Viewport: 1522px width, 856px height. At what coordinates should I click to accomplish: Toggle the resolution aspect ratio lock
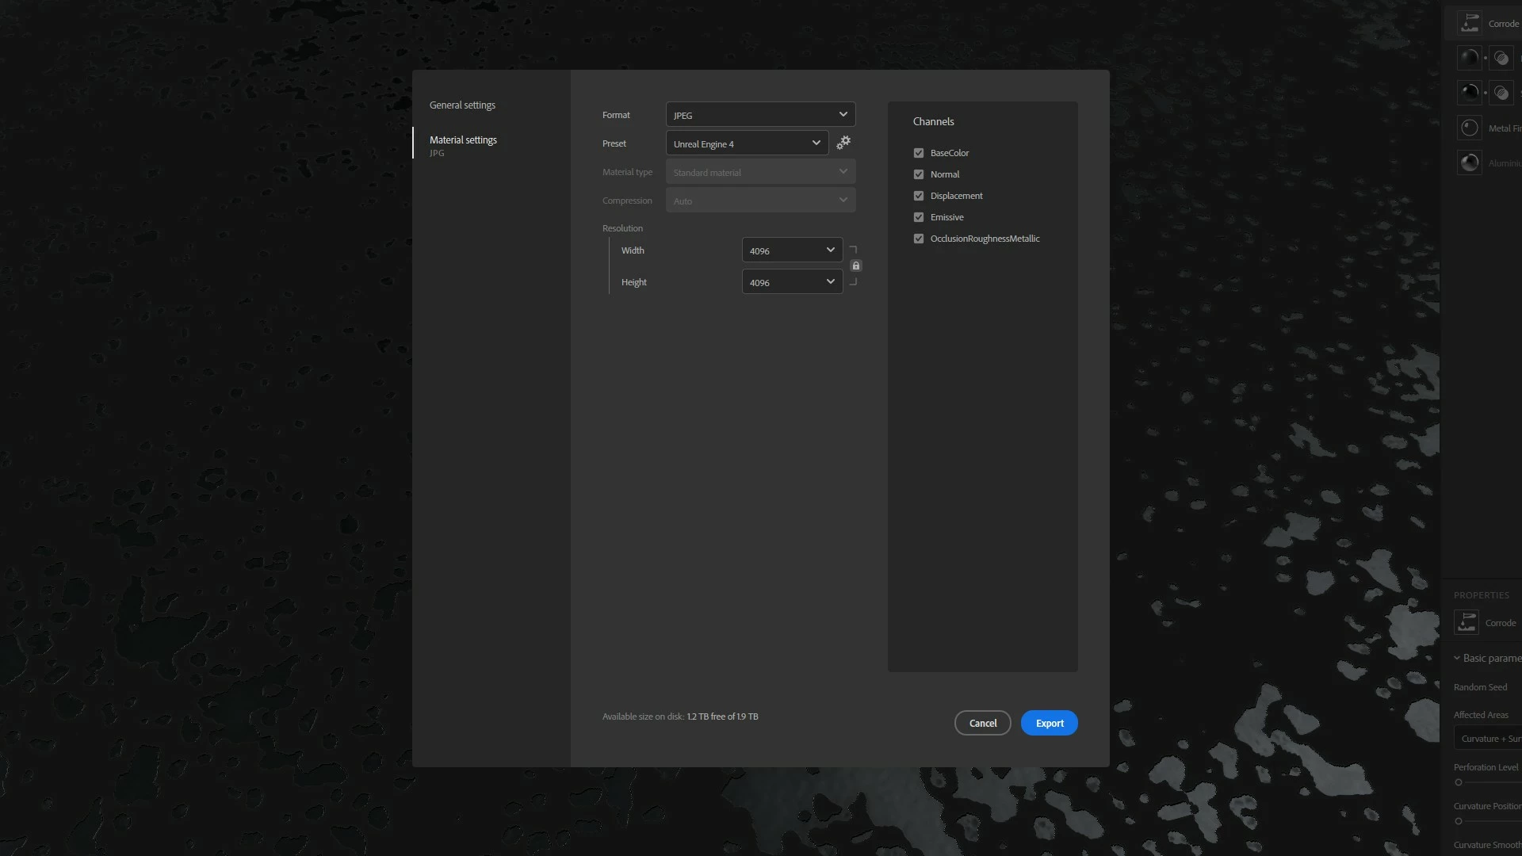(855, 266)
